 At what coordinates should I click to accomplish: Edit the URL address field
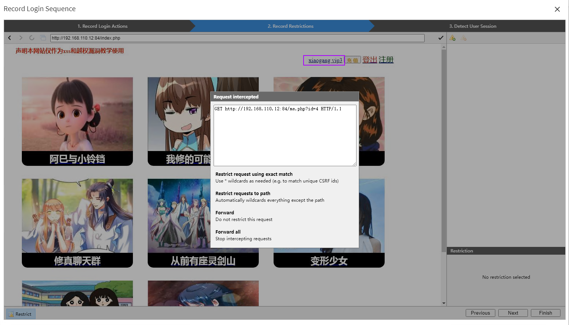tap(237, 38)
